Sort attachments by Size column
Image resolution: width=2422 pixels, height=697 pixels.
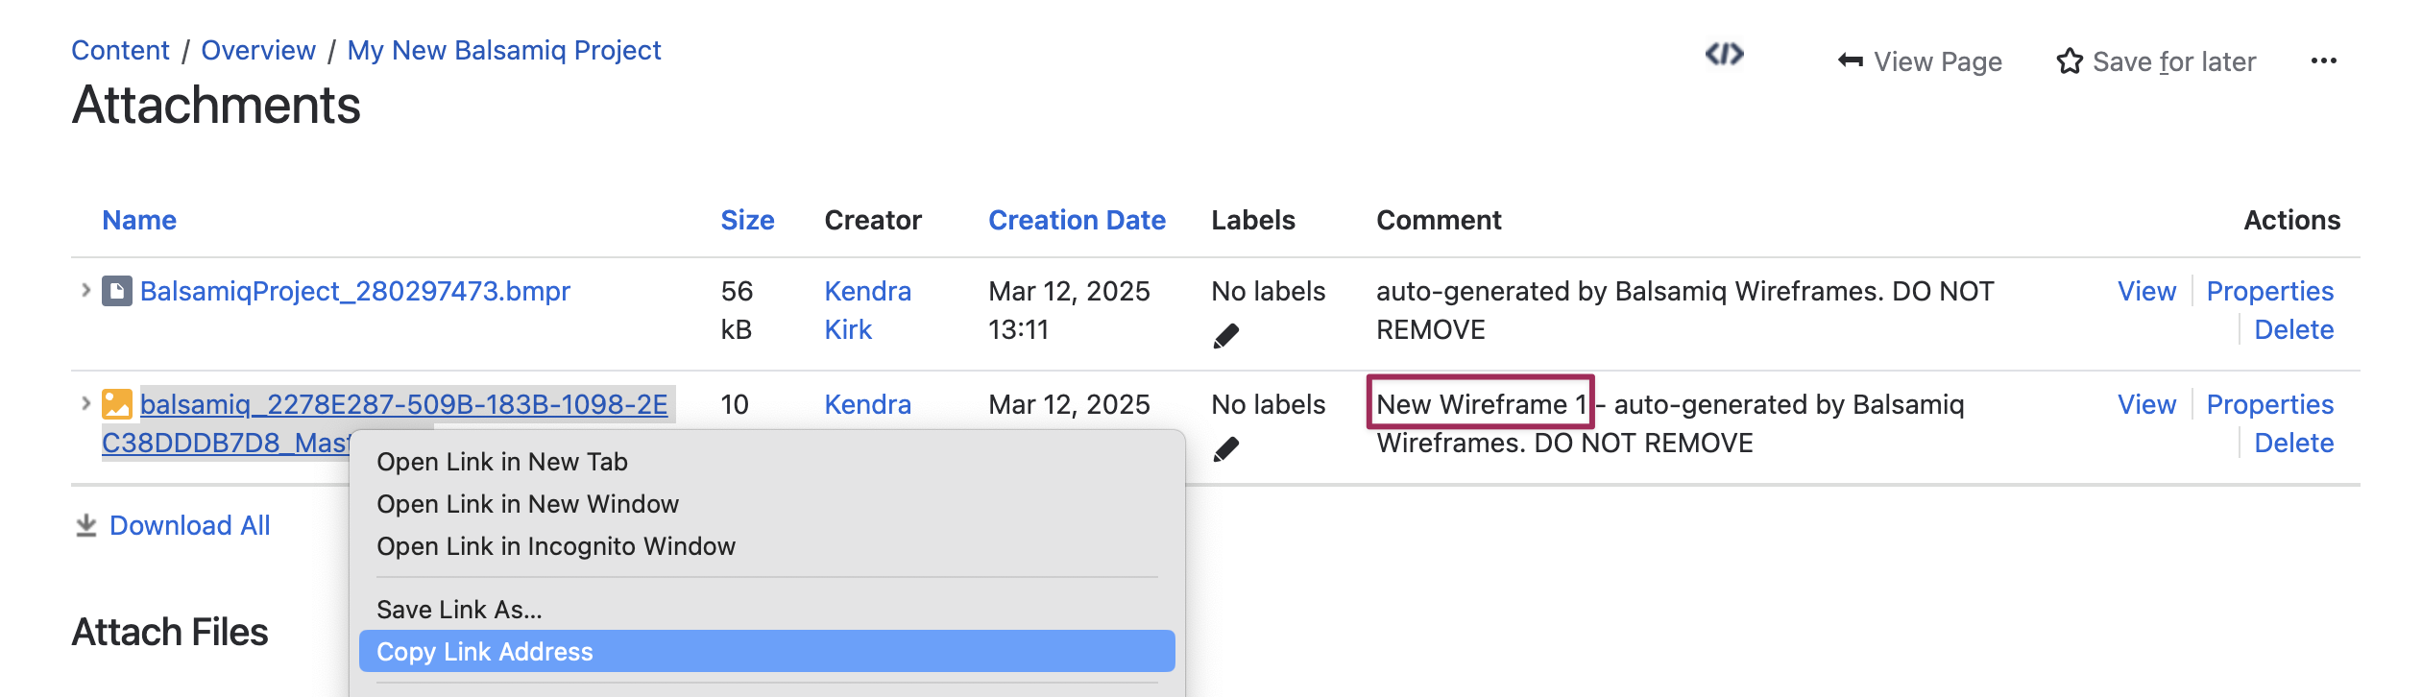(747, 220)
